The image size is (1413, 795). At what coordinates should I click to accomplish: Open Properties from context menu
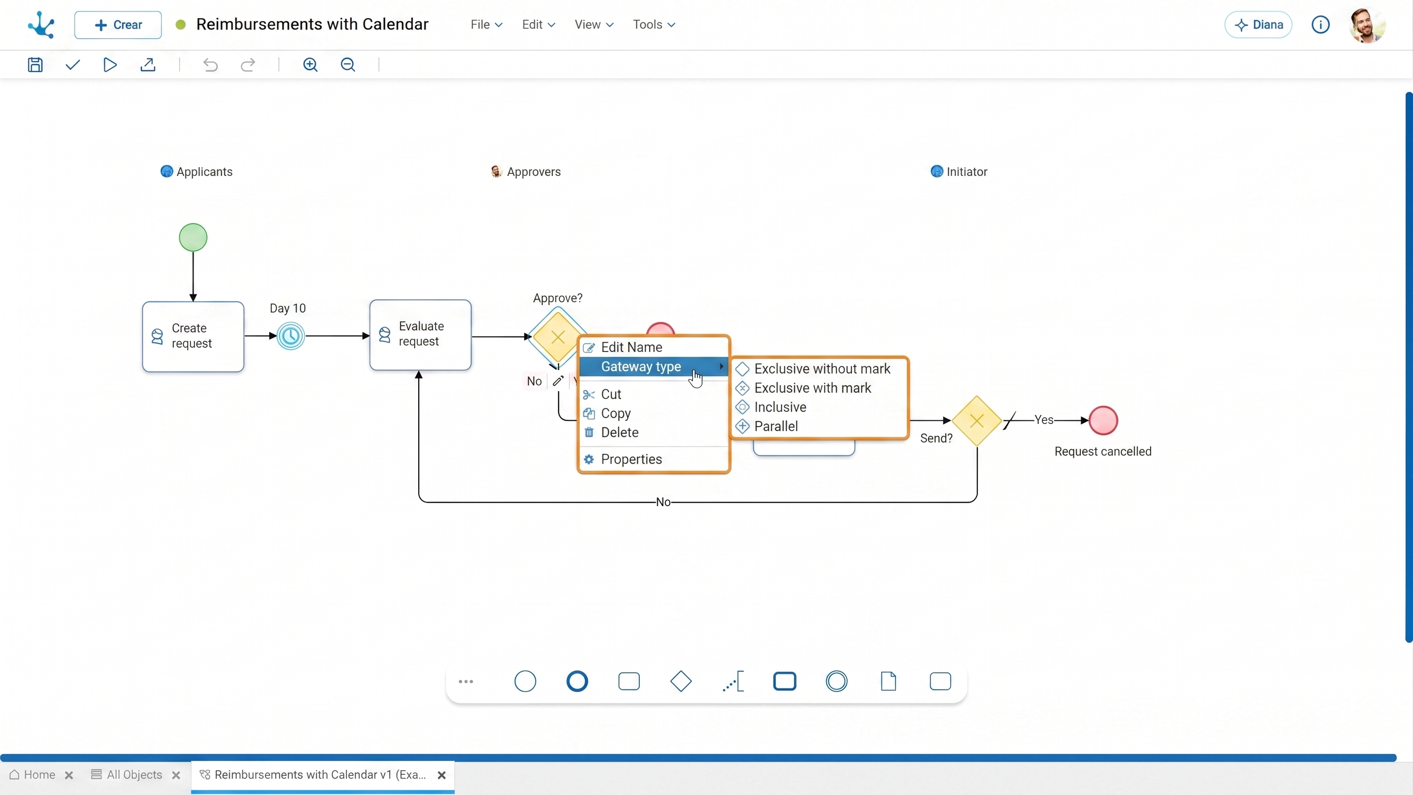(x=654, y=459)
